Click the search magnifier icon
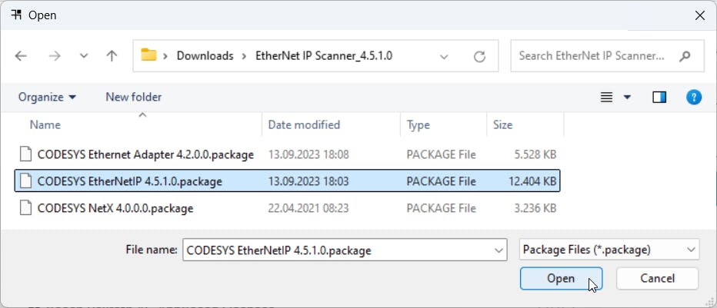This screenshot has height=308, width=717. coord(685,56)
